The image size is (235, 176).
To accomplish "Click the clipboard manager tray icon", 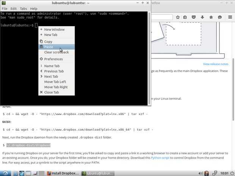I will [207, 173].
